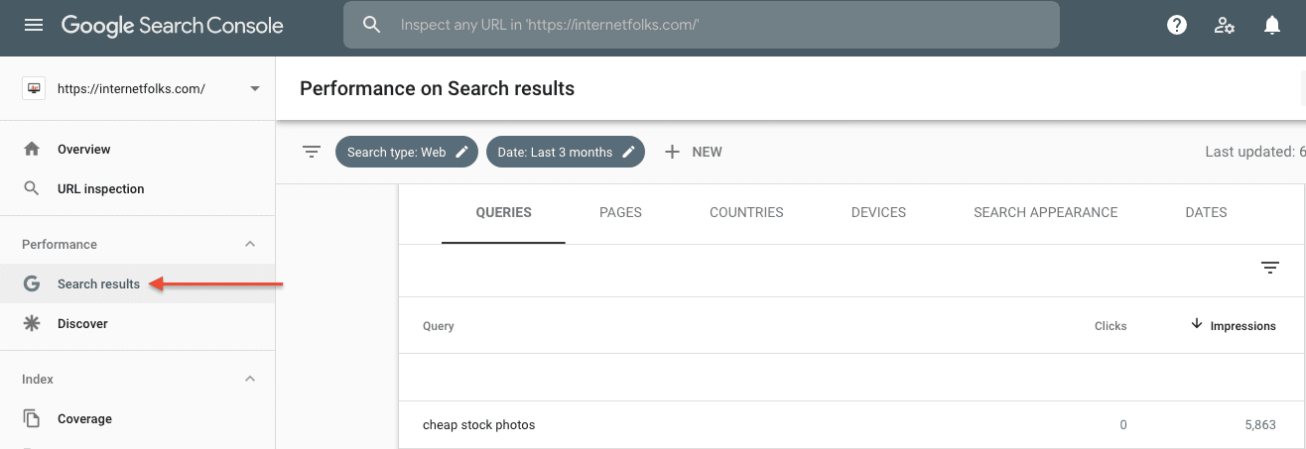
Task: Click the filter icon beside Search type
Action: (312, 152)
